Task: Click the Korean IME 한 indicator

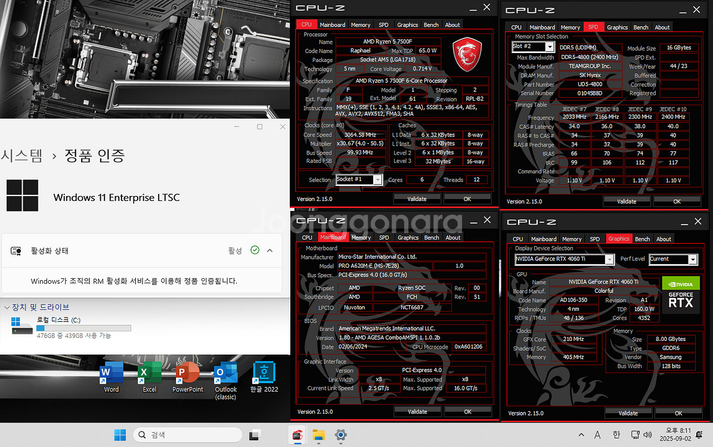Action: point(616,435)
